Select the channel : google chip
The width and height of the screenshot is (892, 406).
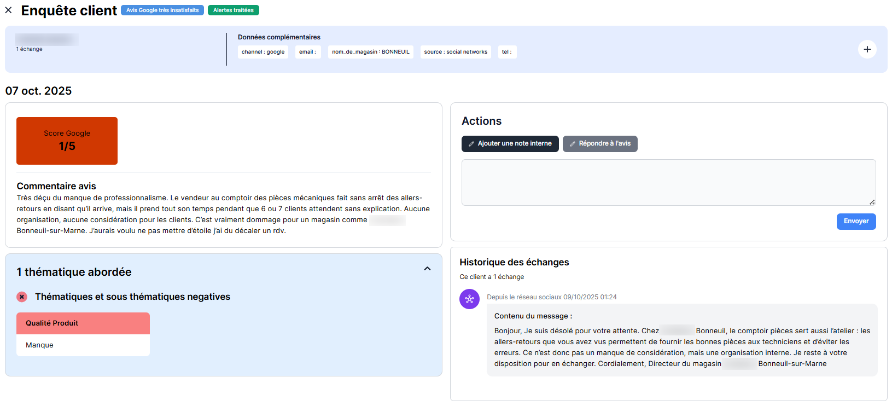click(x=263, y=52)
